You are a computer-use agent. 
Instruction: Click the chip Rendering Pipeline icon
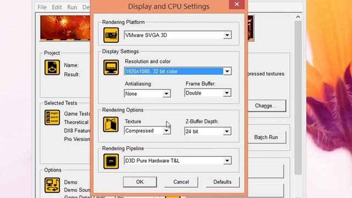(x=111, y=161)
